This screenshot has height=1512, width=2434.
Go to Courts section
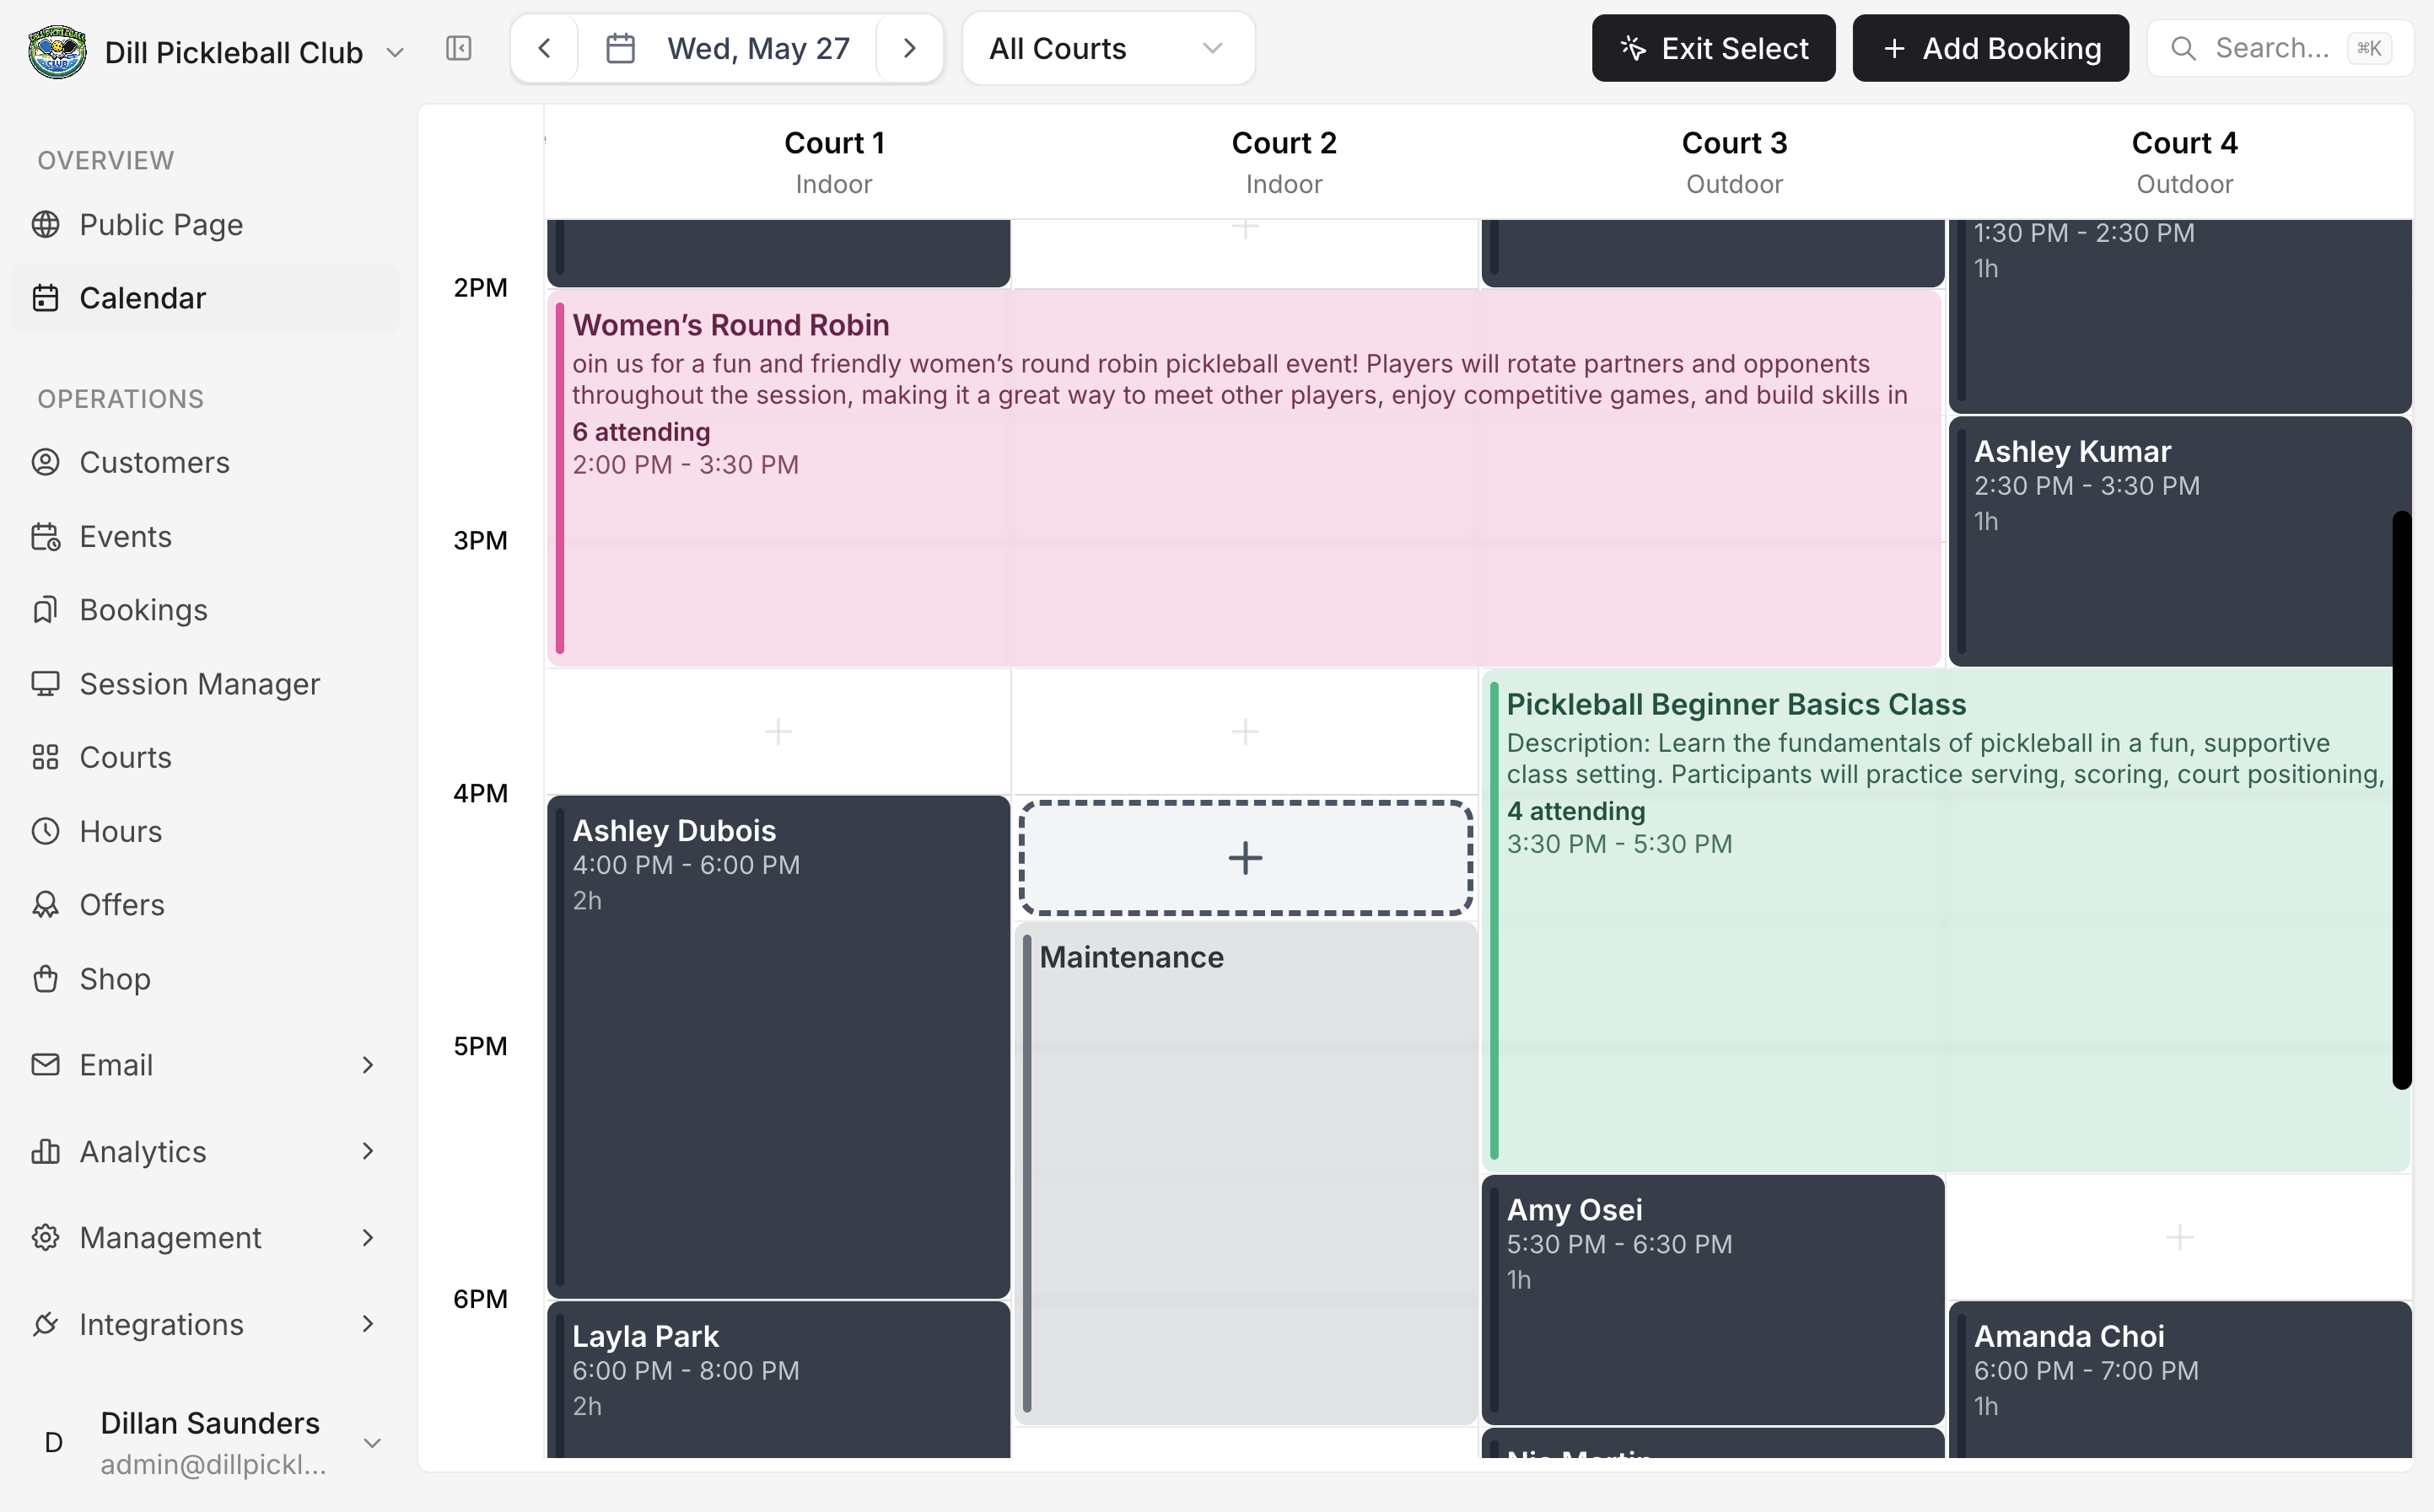(x=206, y=758)
